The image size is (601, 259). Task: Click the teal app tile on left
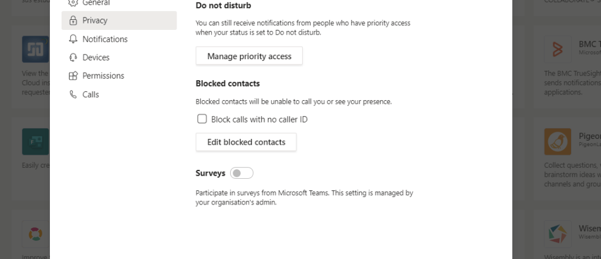pos(35,141)
